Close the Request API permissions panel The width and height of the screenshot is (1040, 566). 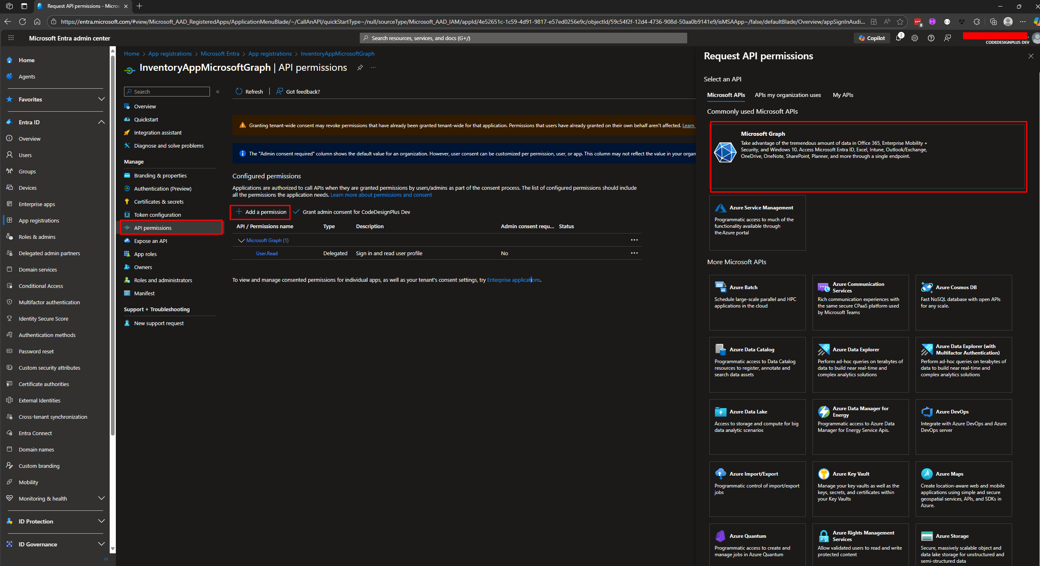pyautogui.click(x=1031, y=56)
